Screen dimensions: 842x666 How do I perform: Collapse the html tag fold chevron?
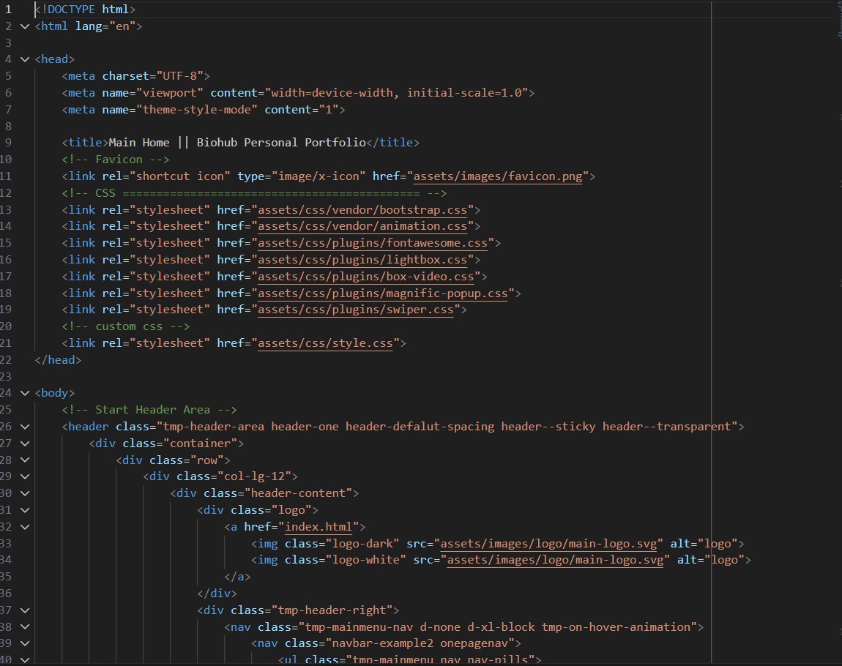(26, 26)
